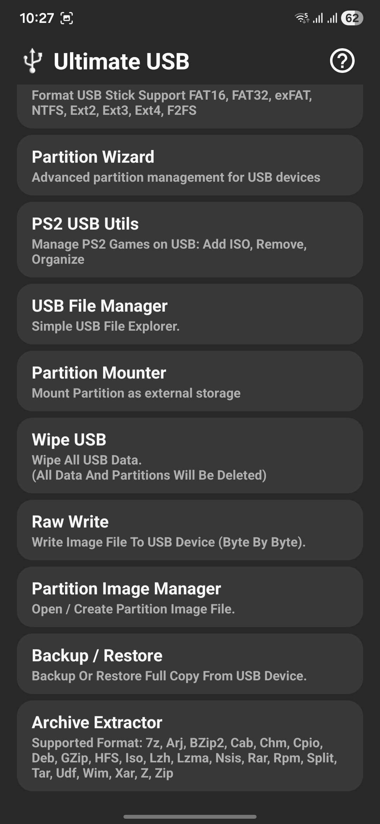Open the Archive Extractor
The width and height of the screenshot is (380, 824).
click(x=190, y=745)
